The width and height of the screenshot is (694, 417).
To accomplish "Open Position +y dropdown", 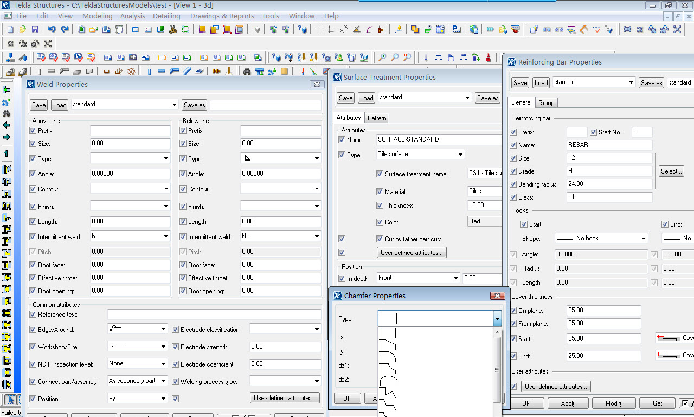I will coord(163,399).
